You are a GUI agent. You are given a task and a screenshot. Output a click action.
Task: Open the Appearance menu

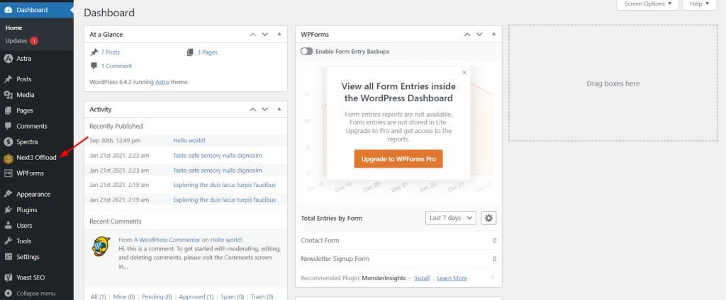pyautogui.click(x=37, y=194)
